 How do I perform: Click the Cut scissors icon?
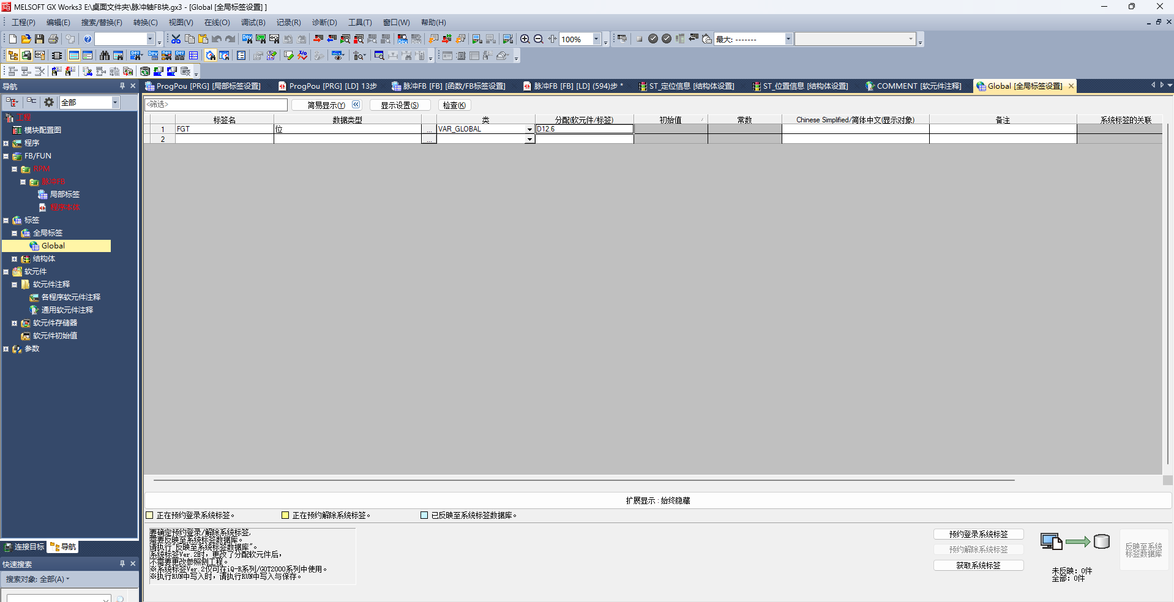(x=176, y=39)
